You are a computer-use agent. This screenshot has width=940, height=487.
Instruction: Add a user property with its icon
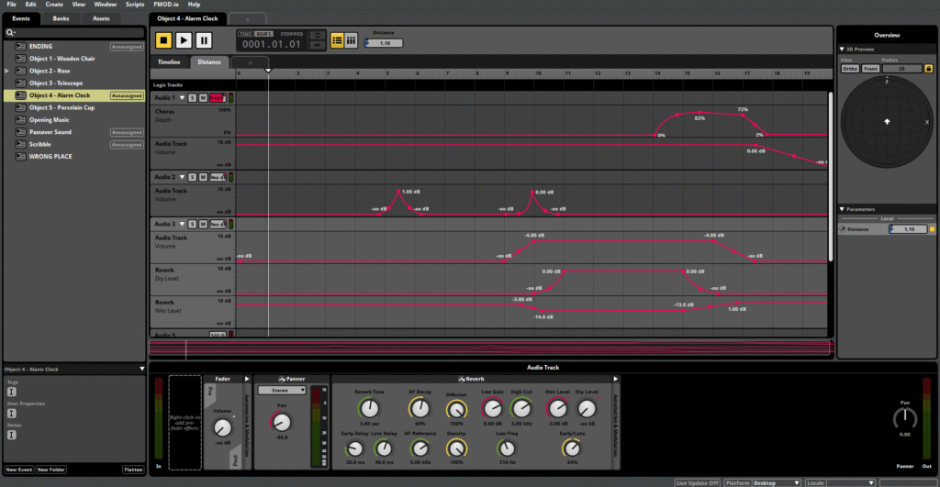coord(11,414)
